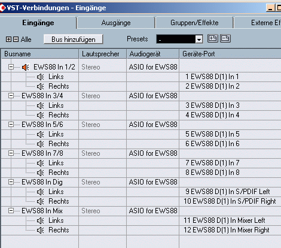Collapse the EWS88 In 1/2 bus
The image size is (281, 248).
pyautogui.click(x=11, y=67)
